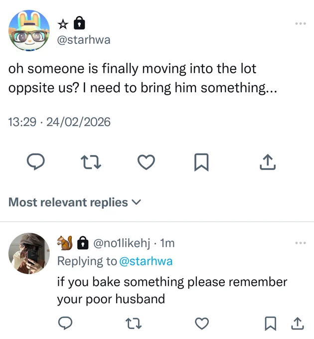
Task: Open @no1likehj handle profile
Action: click(122, 243)
